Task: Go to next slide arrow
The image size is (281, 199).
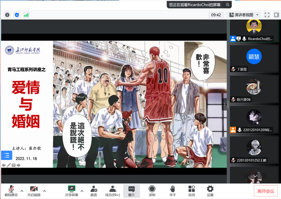Action: 18,165
